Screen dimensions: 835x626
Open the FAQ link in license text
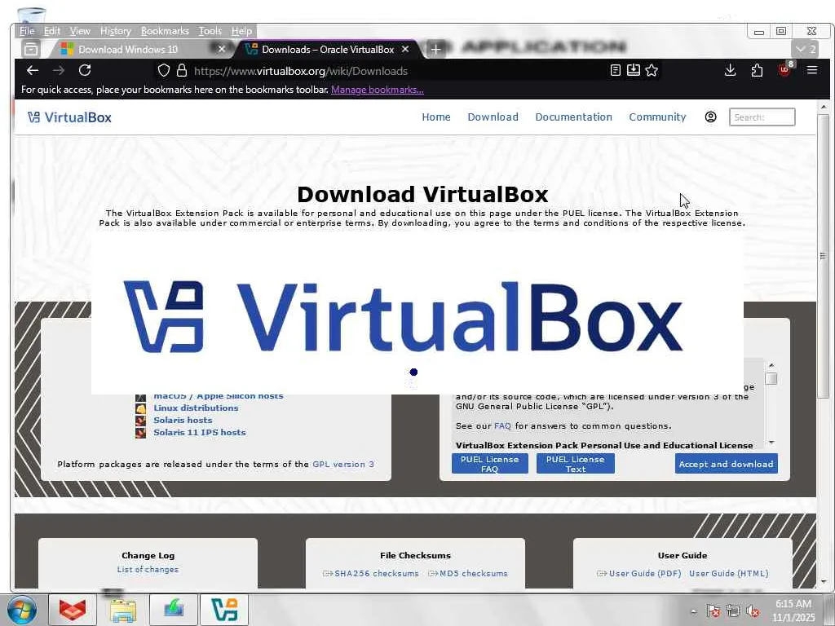(502, 425)
